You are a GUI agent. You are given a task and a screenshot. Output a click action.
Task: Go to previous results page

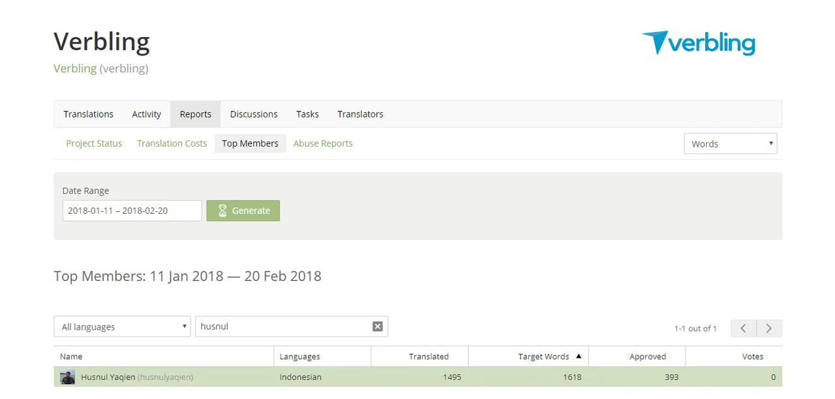[744, 328]
